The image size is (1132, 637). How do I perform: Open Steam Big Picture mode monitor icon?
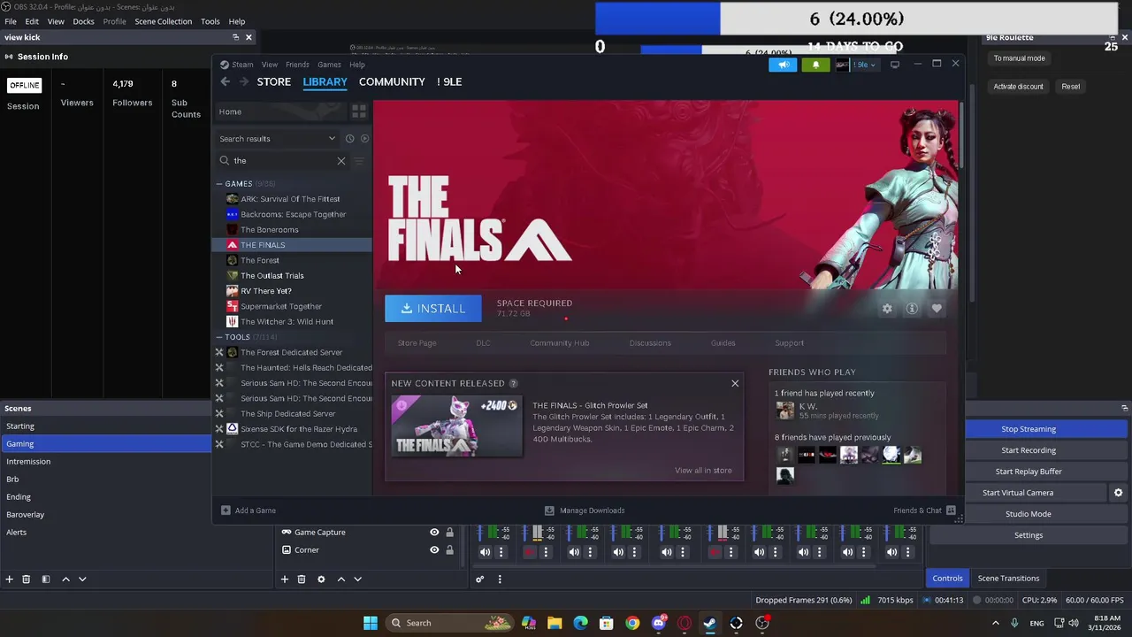point(895,65)
